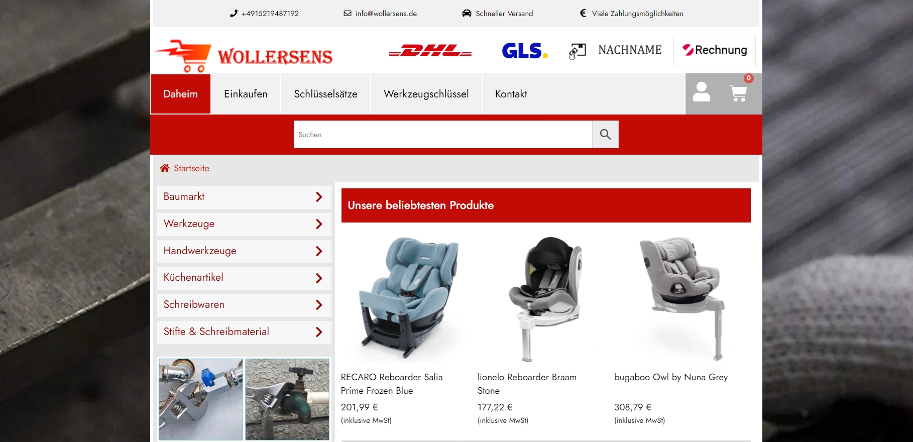Go to the Schlüsselsätze menu tab
This screenshot has width=913, height=442.
tap(325, 94)
